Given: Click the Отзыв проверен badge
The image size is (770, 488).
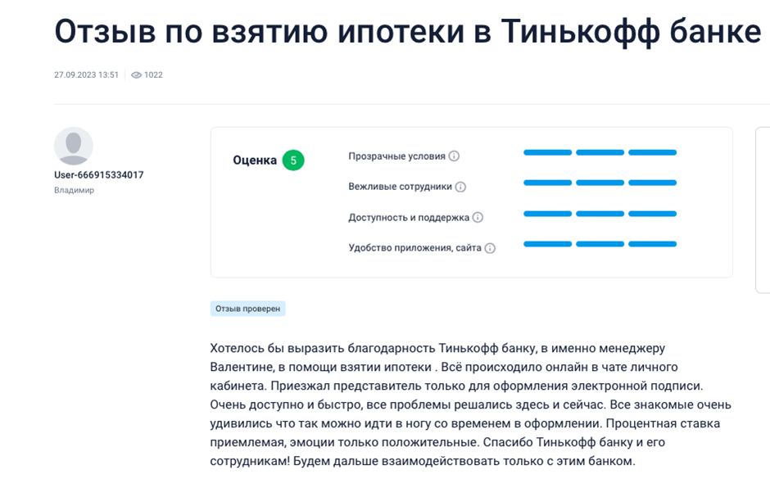Looking at the screenshot, I should 248,309.
